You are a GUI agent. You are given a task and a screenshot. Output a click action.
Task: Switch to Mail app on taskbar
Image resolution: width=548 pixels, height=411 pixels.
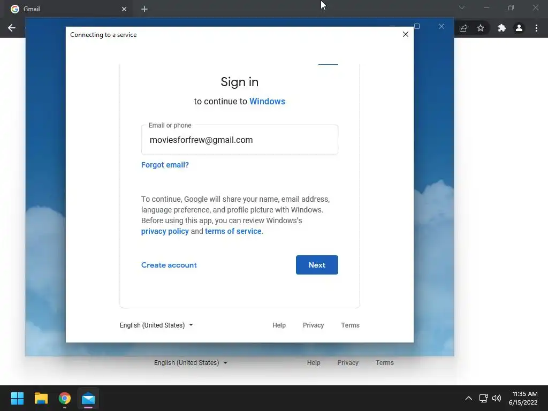pyautogui.click(x=88, y=398)
